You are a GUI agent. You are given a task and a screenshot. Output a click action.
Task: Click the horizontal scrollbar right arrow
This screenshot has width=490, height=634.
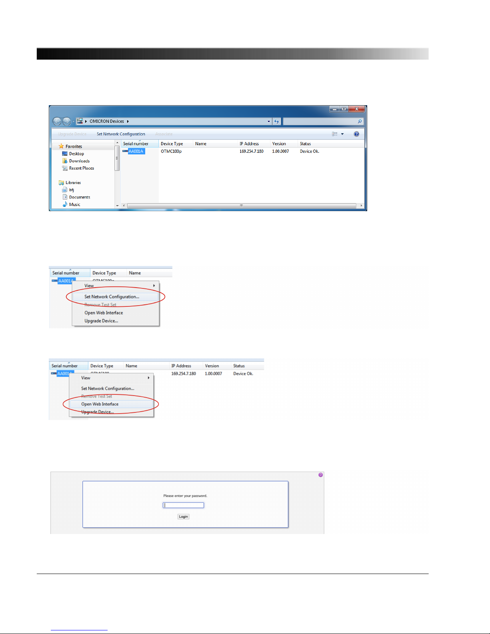click(361, 206)
